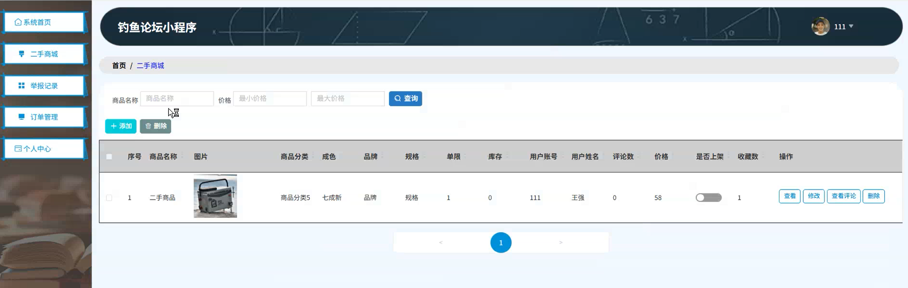Focus the 最小价格 input field

[270, 98]
